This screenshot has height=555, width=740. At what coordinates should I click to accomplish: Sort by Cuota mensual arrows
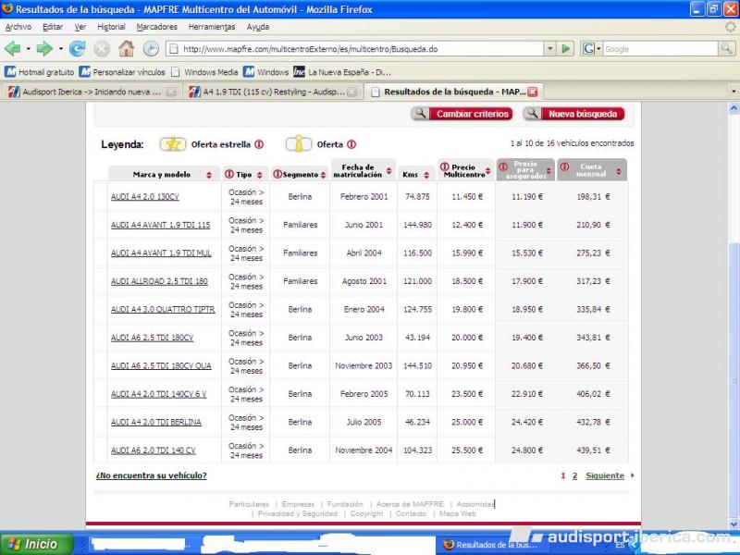(x=619, y=172)
